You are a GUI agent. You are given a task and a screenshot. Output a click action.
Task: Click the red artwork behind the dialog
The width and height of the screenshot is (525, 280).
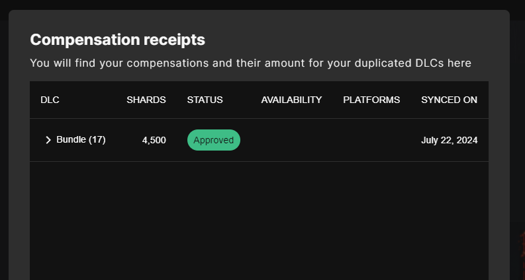point(522,246)
